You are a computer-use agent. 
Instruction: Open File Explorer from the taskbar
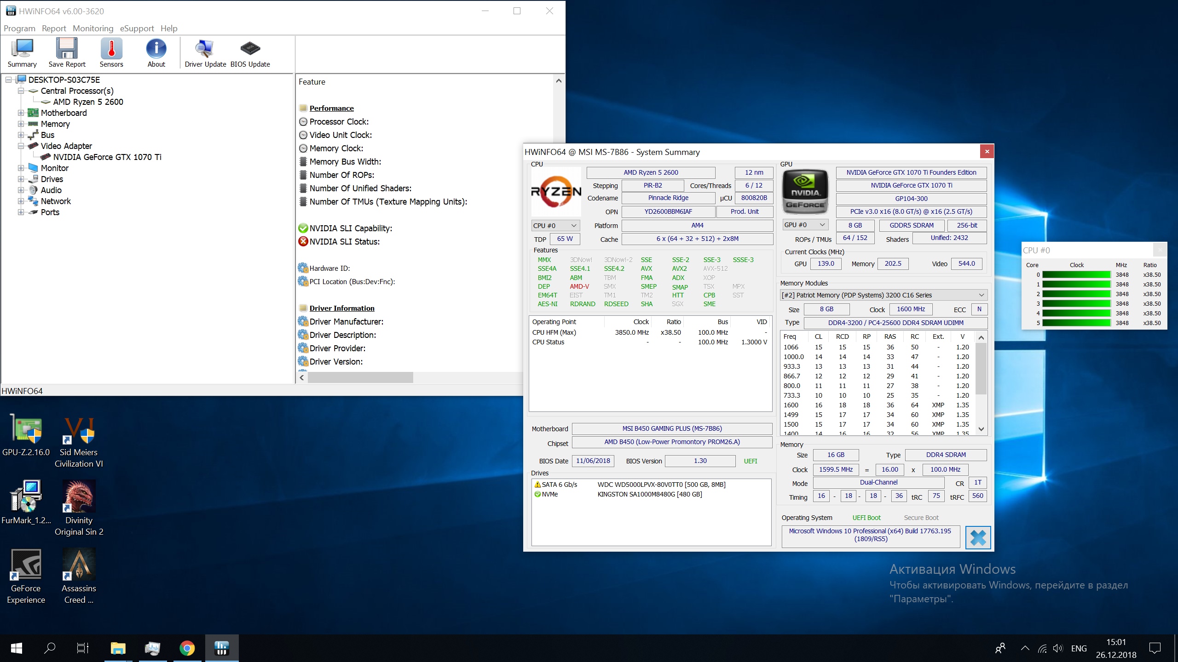(x=118, y=648)
